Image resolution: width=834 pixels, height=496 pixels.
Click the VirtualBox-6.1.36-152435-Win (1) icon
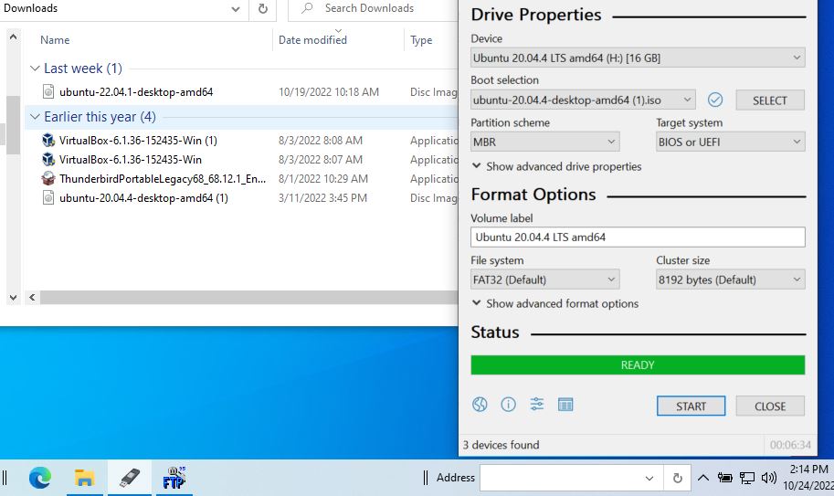click(x=48, y=141)
